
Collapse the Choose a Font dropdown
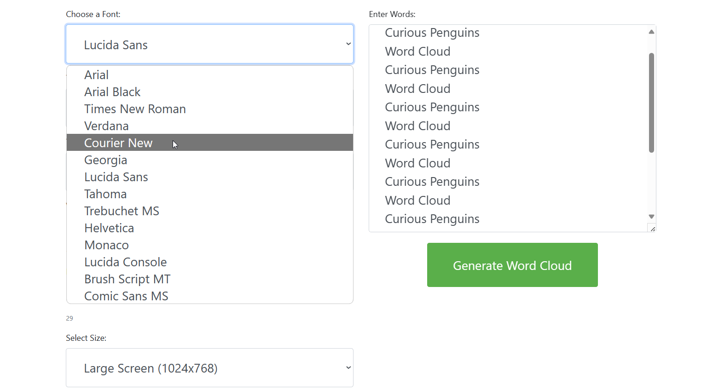coord(209,44)
